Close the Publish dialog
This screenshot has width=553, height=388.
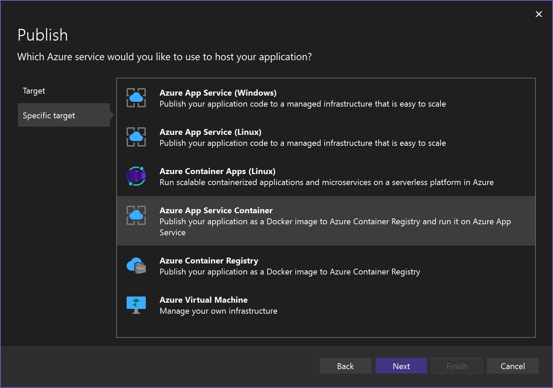[x=539, y=14]
